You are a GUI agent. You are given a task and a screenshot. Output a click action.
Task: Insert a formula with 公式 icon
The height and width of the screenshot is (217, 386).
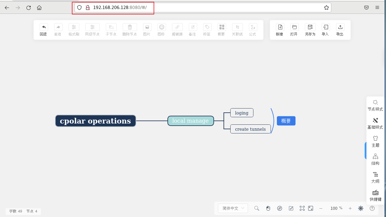(x=253, y=29)
